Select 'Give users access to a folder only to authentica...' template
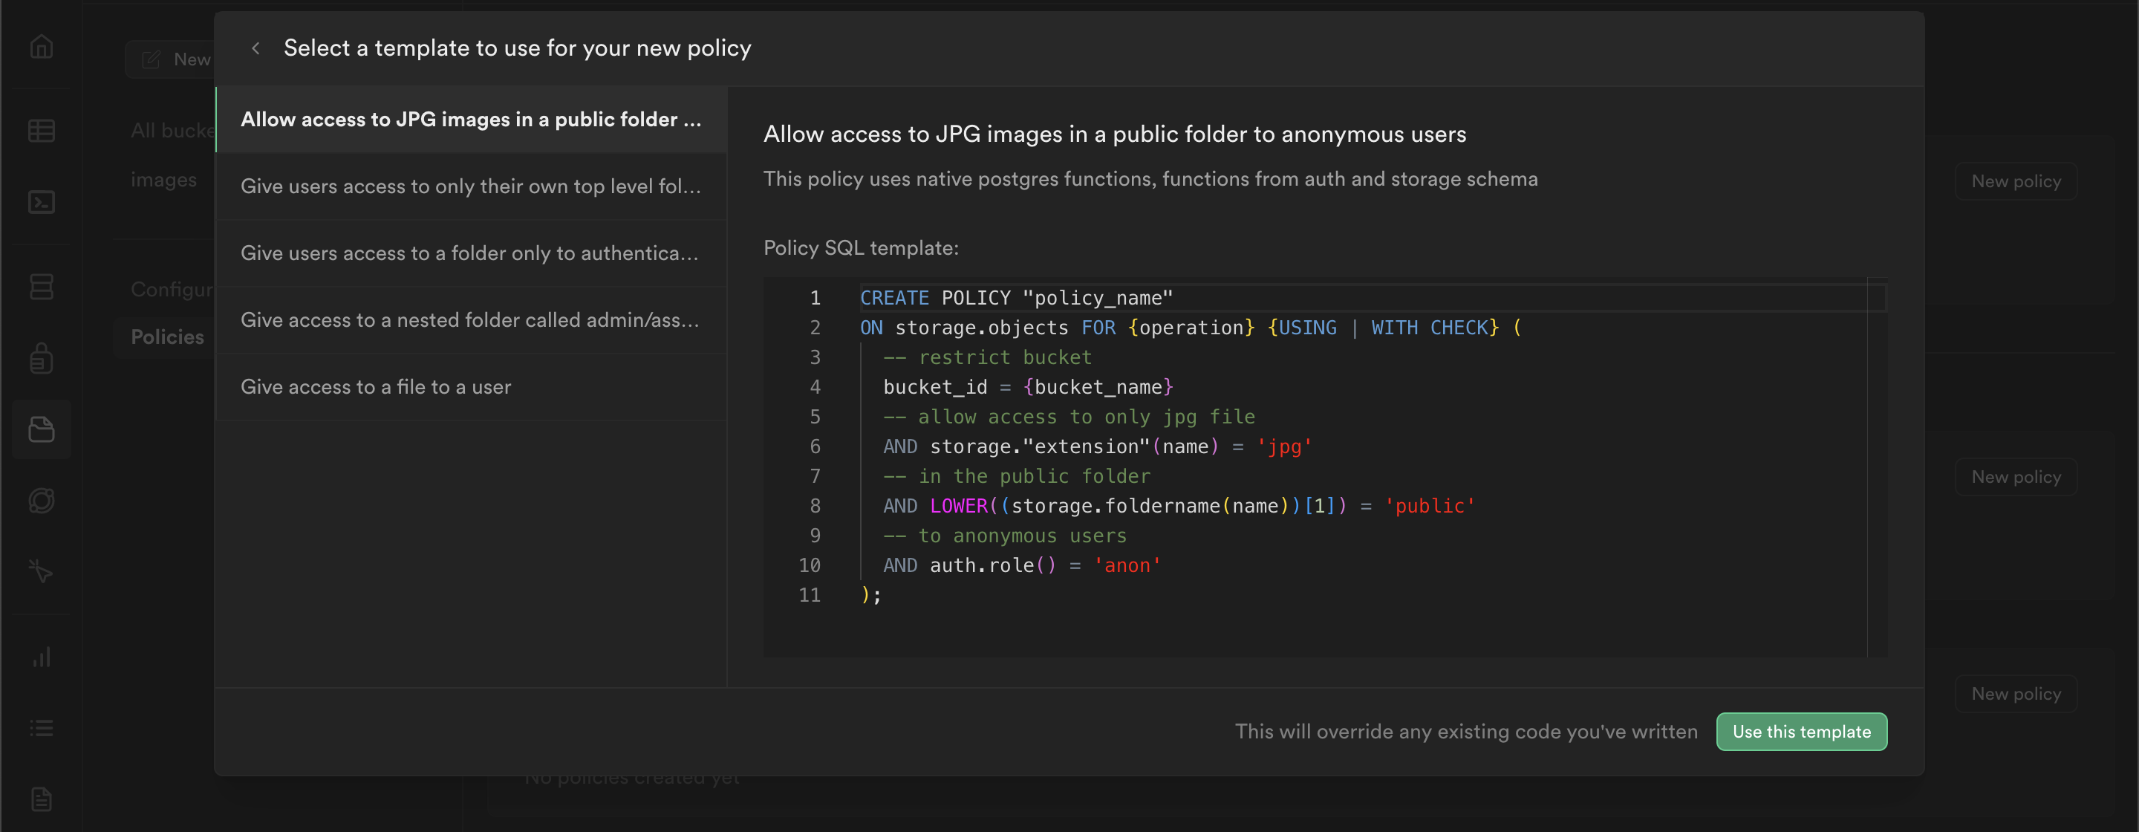 pyautogui.click(x=471, y=253)
